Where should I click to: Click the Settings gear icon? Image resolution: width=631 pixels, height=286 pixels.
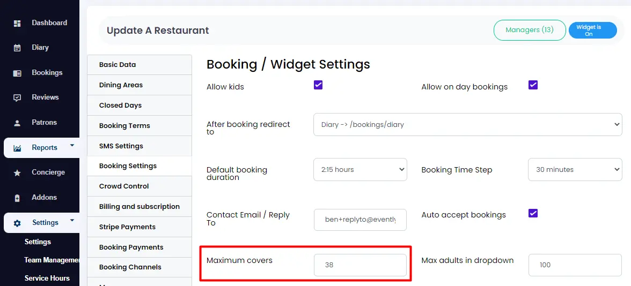tap(17, 223)
